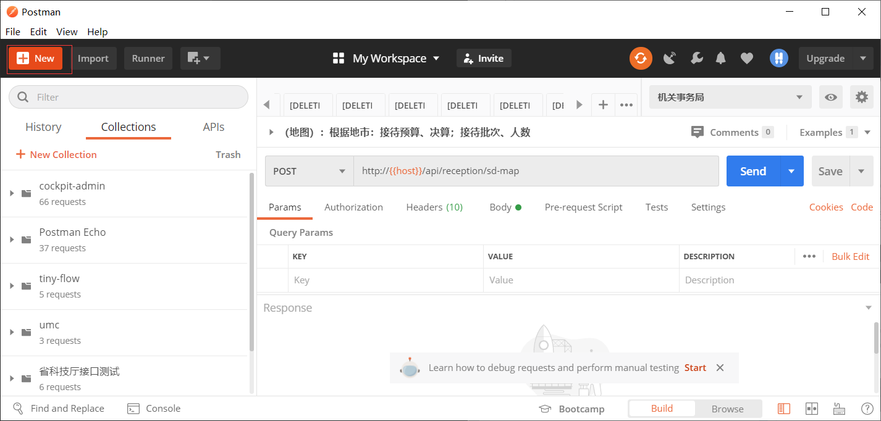Open the user avatar icon

778,58
